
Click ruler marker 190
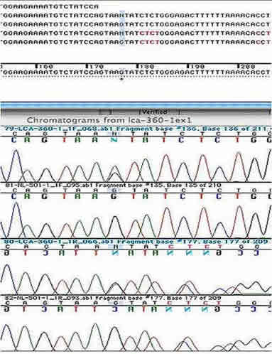pyautogui.click(x=195, y=66)
